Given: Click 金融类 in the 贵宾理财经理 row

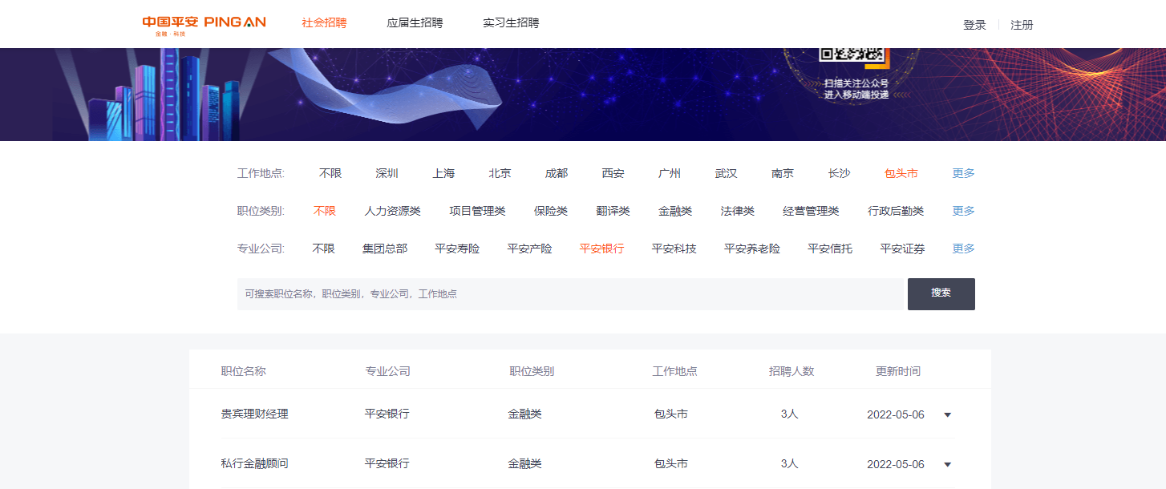Looking at the screenshot, I should [x=525, y=414].
